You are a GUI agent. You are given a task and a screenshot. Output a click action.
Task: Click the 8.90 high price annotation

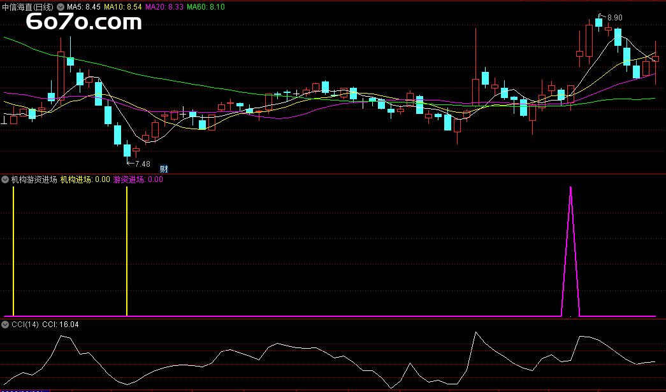pyautogui.click(x=614, y=18)
